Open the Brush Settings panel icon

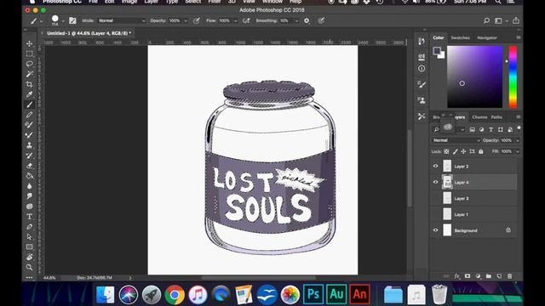(x=422, y=84)
